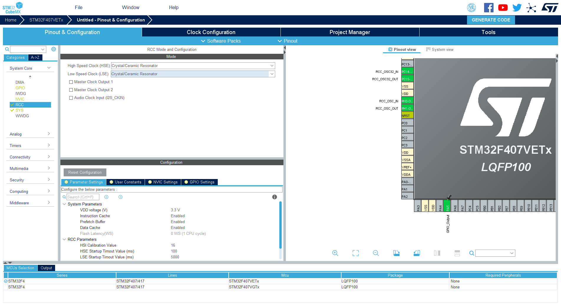This screenshot has height=306, width=561.
Task: Open the STM32 CubeMX logo
Action: pyautogui.click(x=13, y=8)
